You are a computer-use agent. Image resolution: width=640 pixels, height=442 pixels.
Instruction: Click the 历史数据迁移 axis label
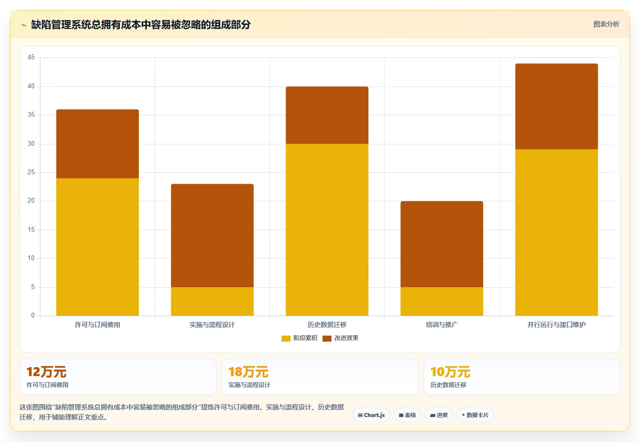[x=327, y=325]
